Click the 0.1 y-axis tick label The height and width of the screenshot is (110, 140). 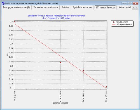[x=11, y=88]
